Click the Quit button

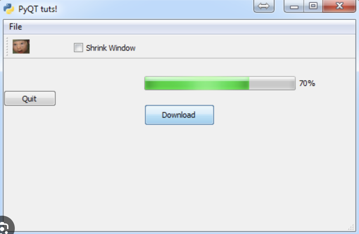30,98
